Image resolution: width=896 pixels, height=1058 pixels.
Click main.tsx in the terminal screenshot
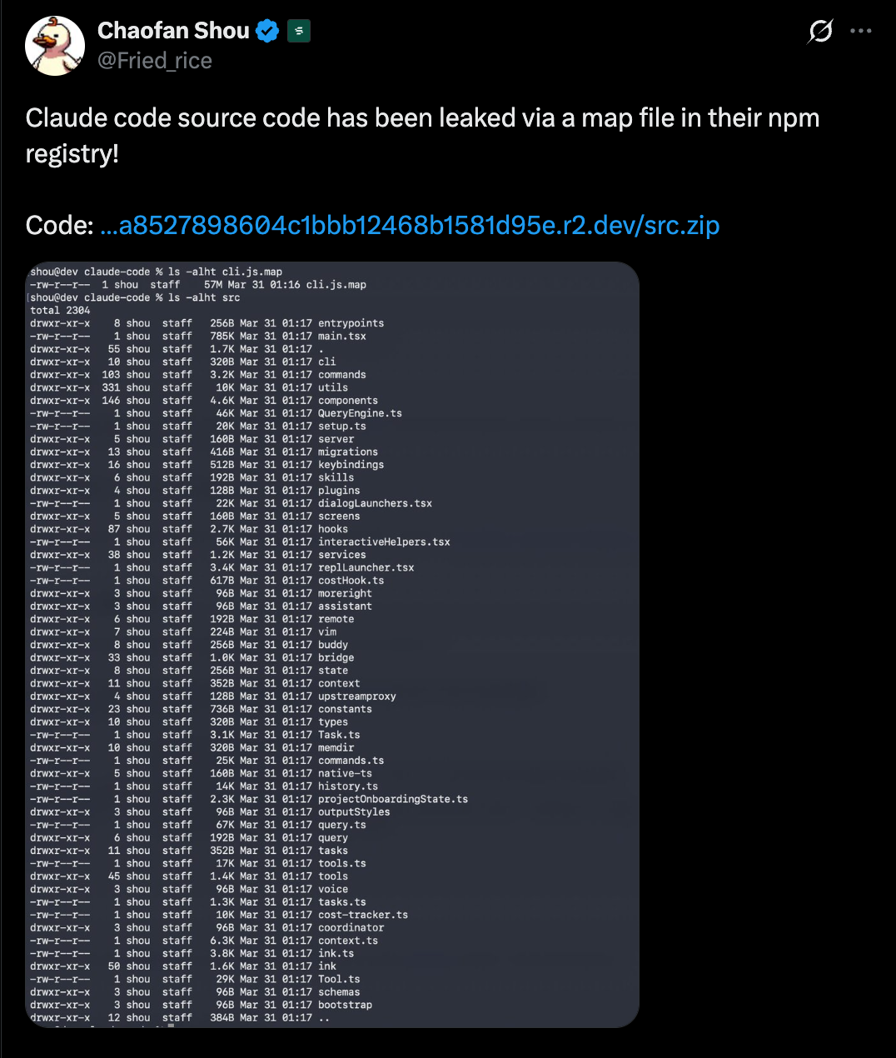(341, 337)
